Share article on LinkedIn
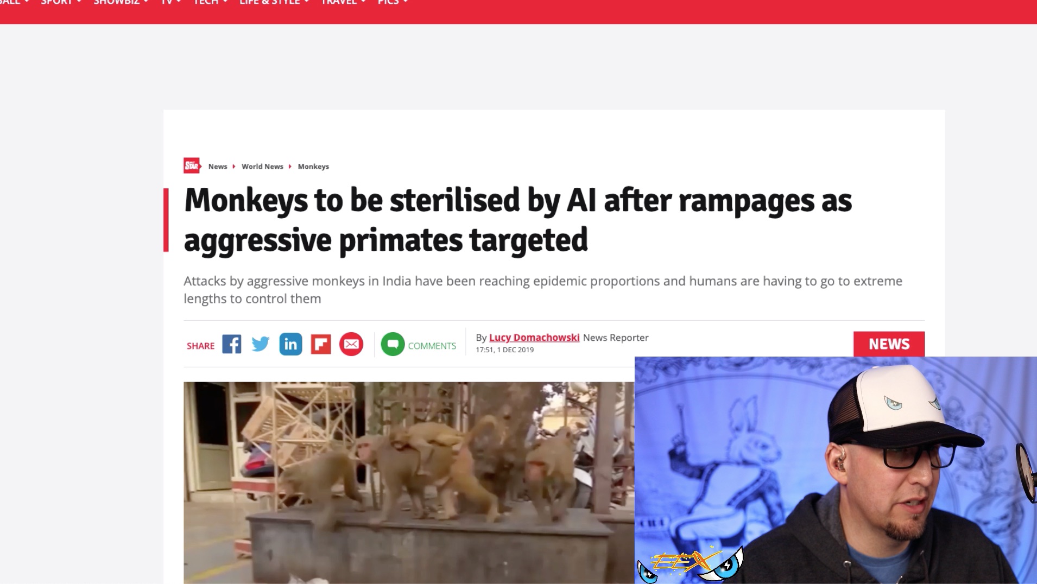This screenshot has width=1037, height=584. (x=290, y=344)
